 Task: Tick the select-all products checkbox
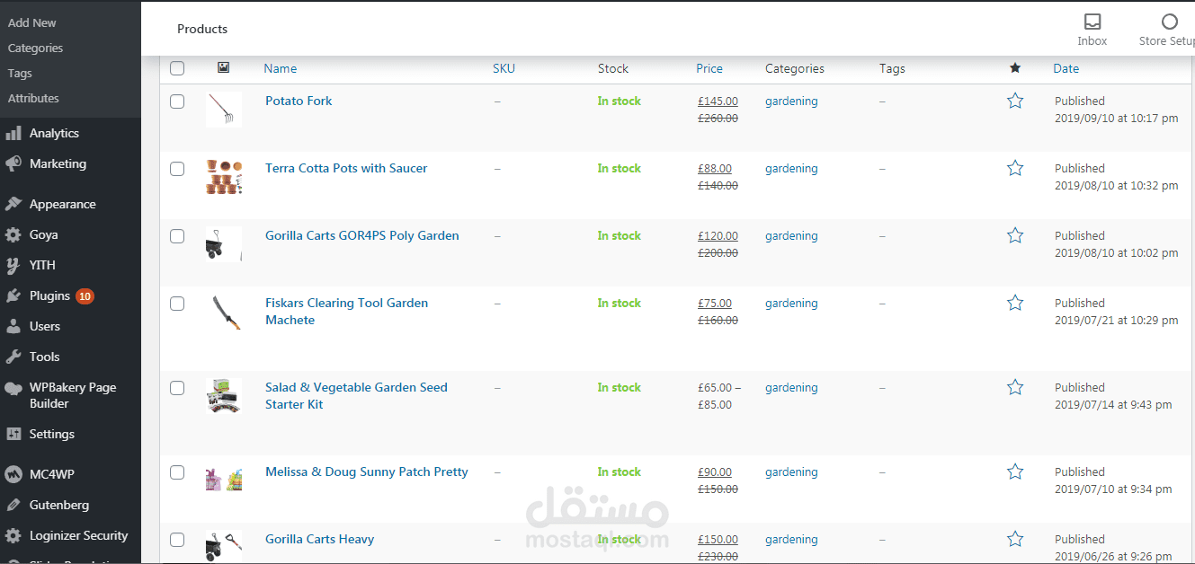click(x=177, y=68)
